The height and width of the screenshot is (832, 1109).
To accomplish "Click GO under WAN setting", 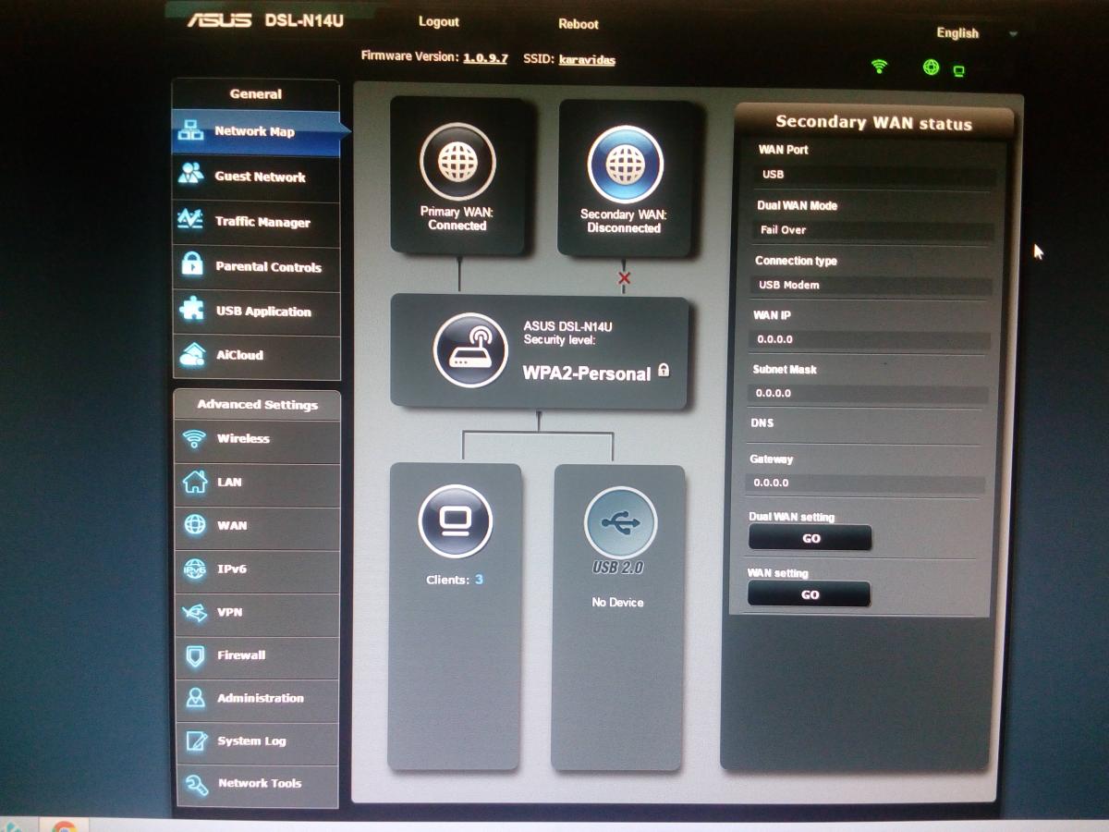I will pyautogui.click(x=810, y=594).
